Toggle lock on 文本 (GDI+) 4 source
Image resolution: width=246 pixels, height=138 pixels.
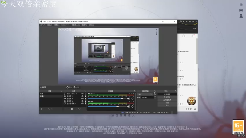(x=85, y=94)
